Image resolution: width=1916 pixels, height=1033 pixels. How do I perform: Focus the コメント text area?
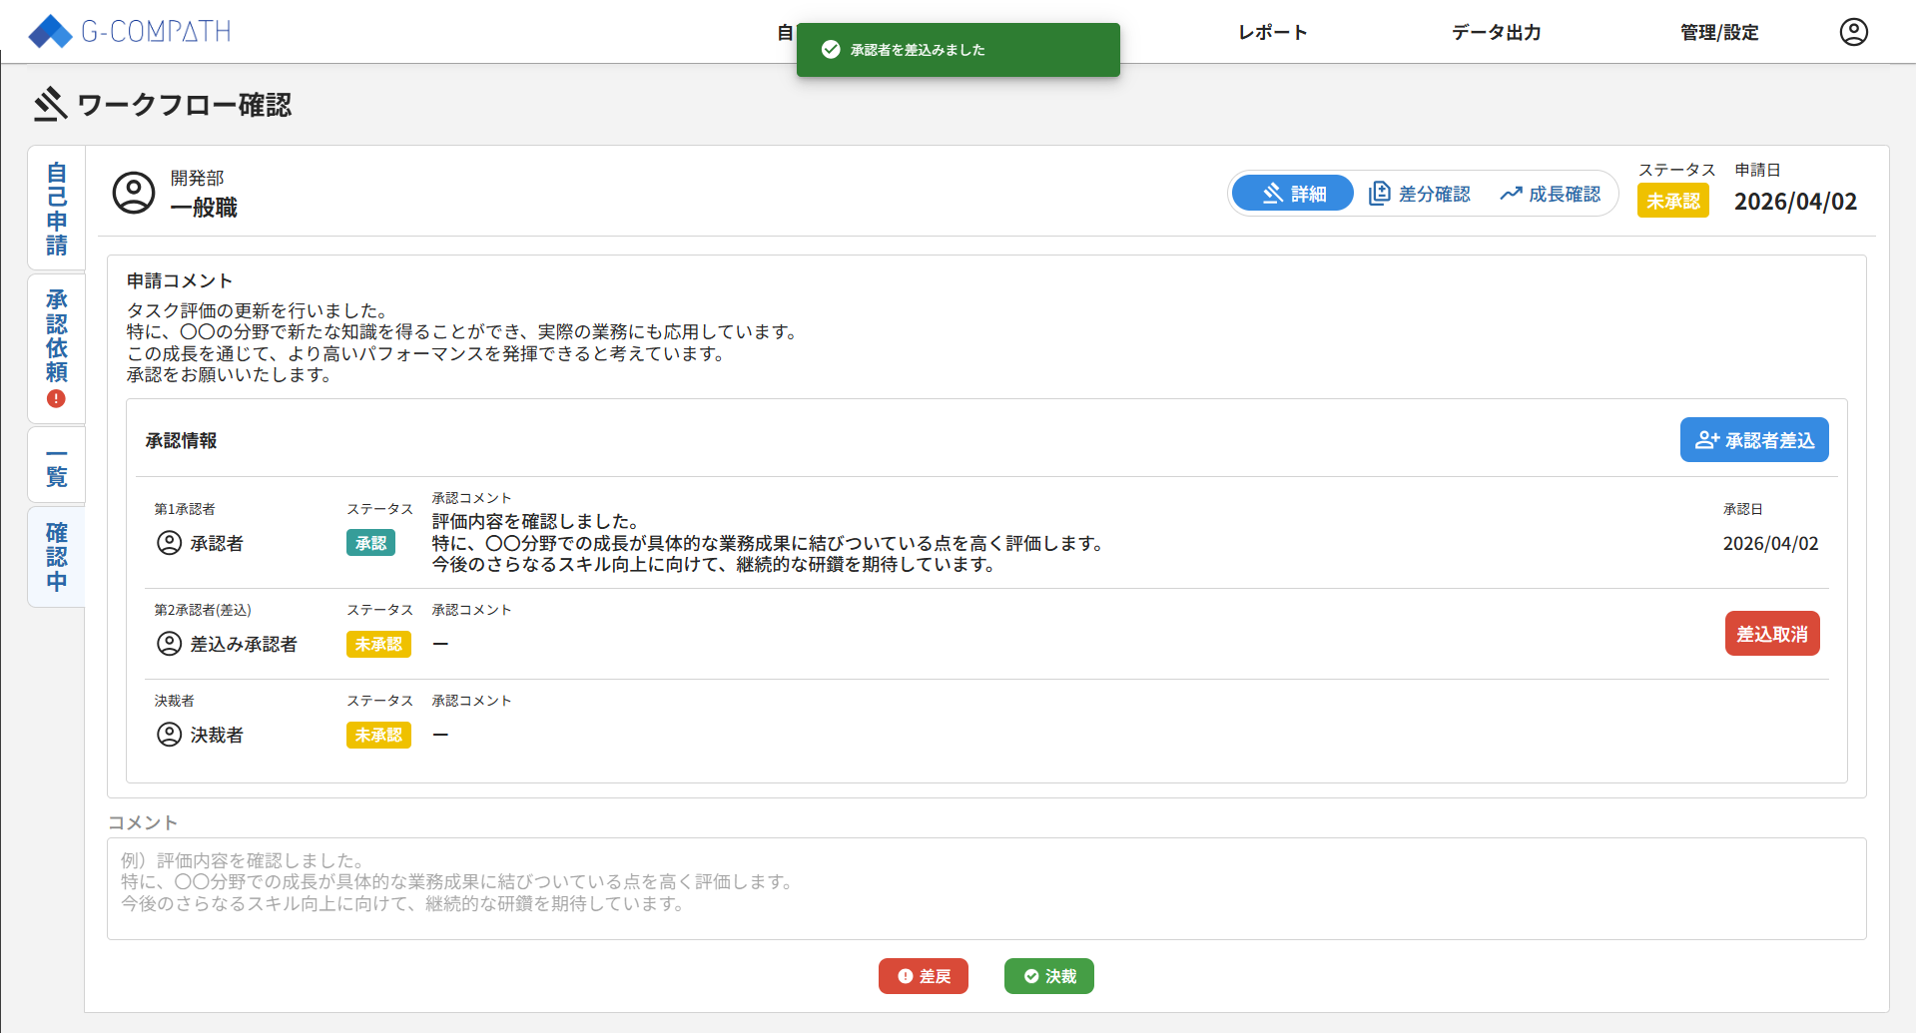[986, 888]
